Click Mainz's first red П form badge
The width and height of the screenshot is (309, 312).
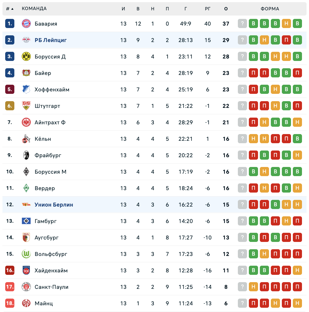click(x=253, y=303)
